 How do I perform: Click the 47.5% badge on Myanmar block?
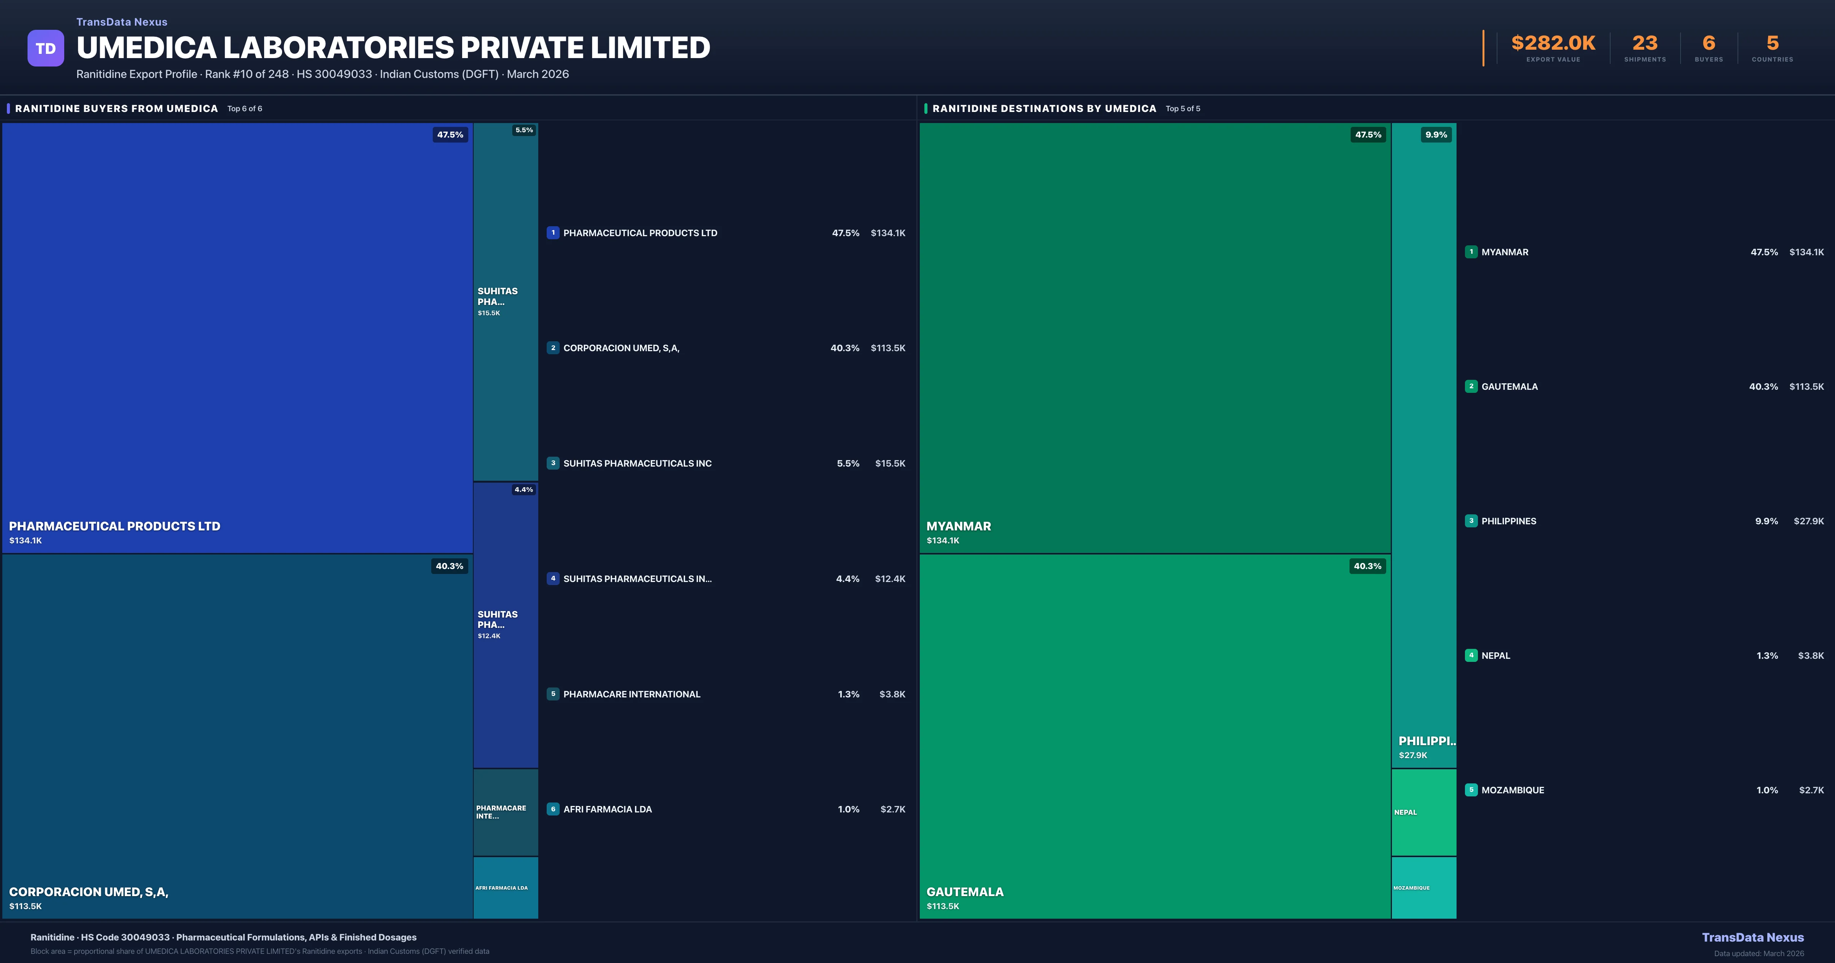(1368, 135)
